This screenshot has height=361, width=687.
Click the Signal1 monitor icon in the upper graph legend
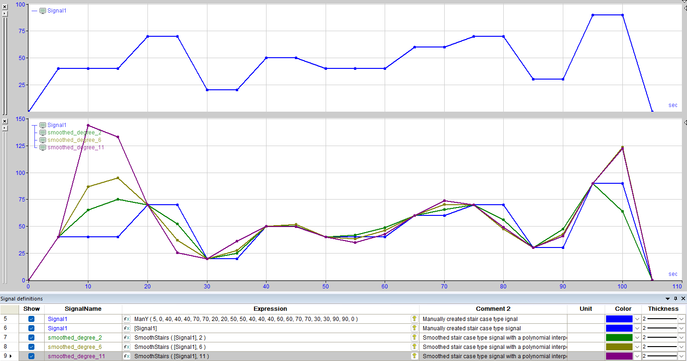coord(43,11)
